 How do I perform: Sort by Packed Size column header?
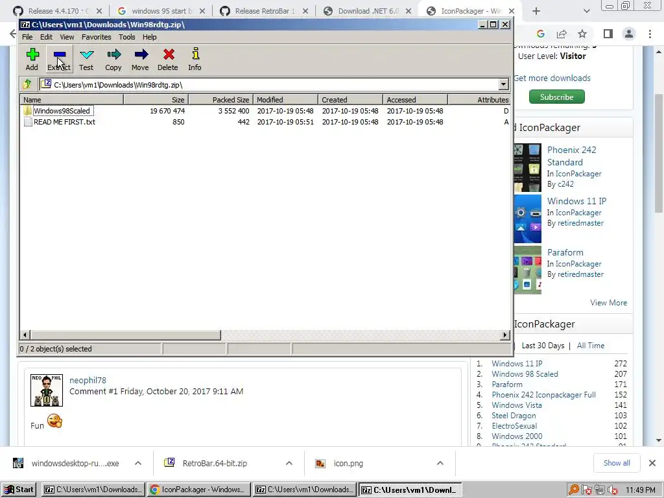[220, 99]
